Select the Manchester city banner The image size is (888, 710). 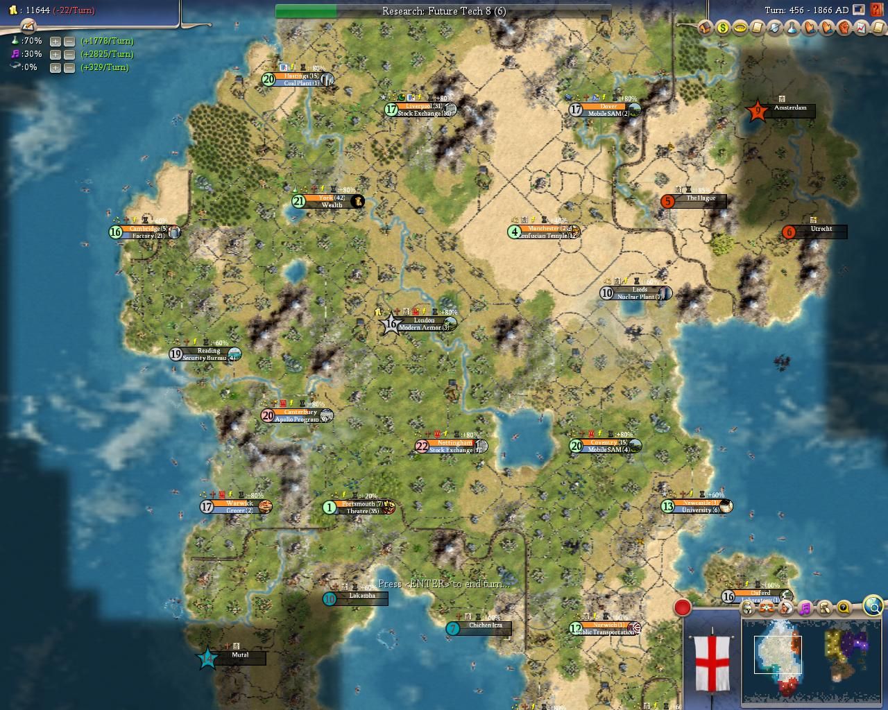coord(544,232)
